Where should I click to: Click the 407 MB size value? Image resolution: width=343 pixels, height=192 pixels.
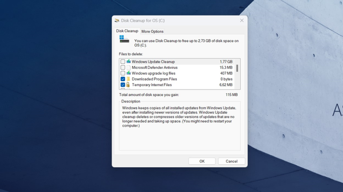226,73
